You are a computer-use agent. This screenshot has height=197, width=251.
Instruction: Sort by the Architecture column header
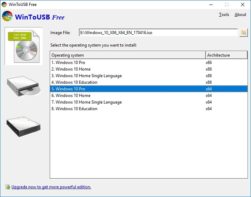coord(226,55)
